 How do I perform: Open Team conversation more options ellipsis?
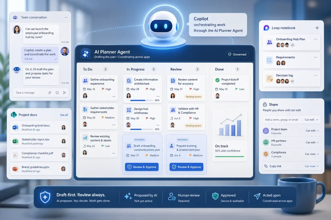coord(66,17)
